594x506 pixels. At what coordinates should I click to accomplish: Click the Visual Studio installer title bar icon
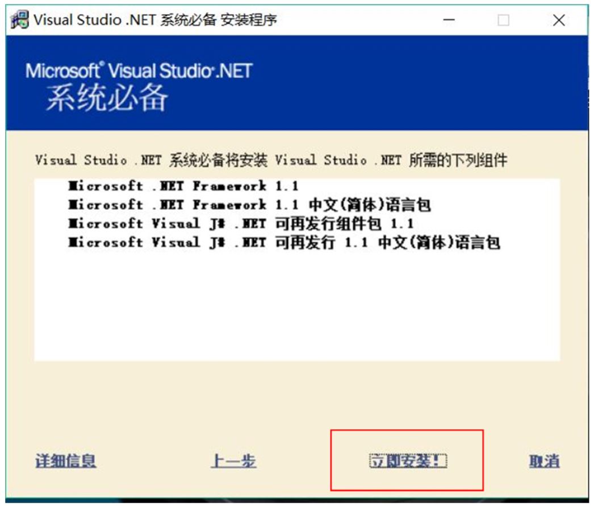[x=20, y=20]
